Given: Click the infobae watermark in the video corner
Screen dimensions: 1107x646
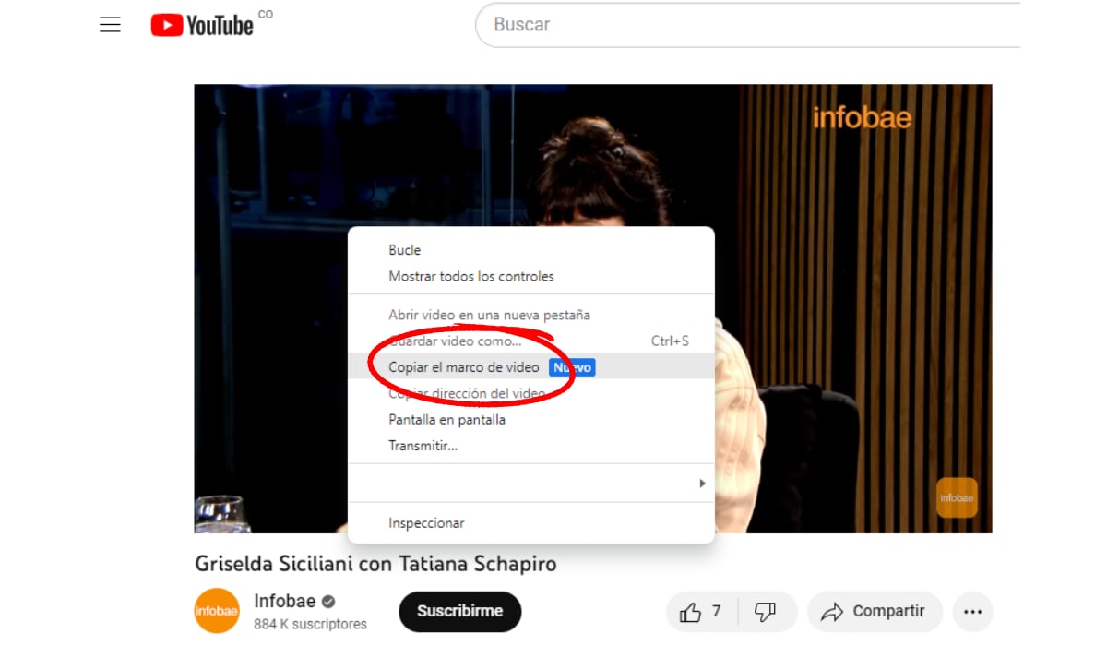Looking at the screenshot, I should (x=957, y=497).
